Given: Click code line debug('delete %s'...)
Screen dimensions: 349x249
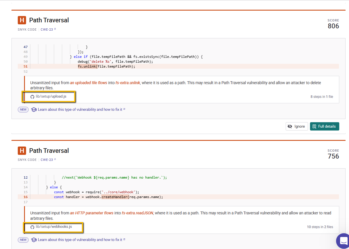Looking at the screenshot, I should point(115,62).
